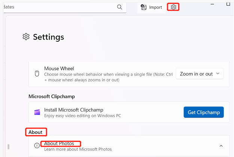Focus the search input field
Image resolution: width=234 pixels, height=157 pixels.
pyautogui.click(x=65, y=7)
